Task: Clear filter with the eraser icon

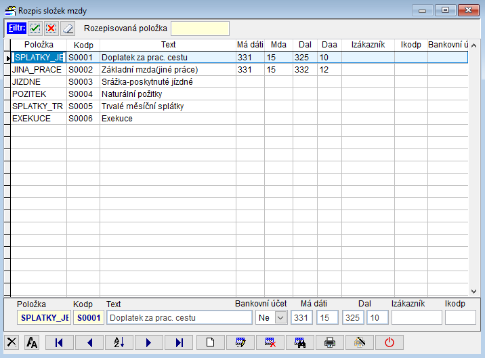Action: click(x=68, y=28)
